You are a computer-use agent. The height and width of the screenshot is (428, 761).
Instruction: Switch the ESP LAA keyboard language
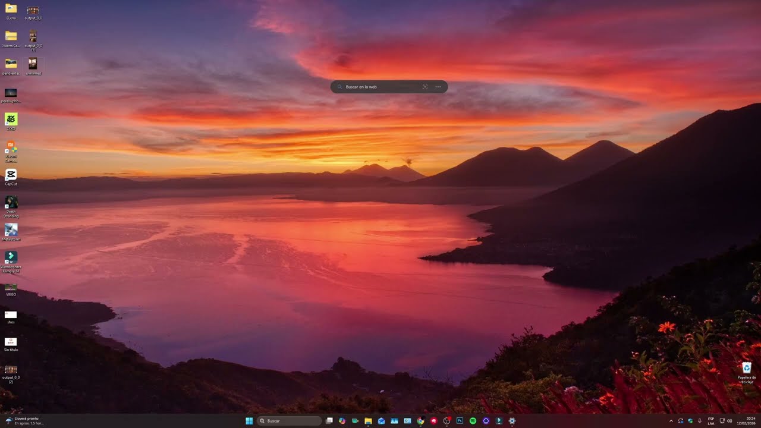click(711, 421)
